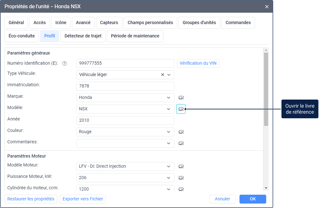Open the Éco-conduite tab
319x208 pixels.
pos(22,36)
